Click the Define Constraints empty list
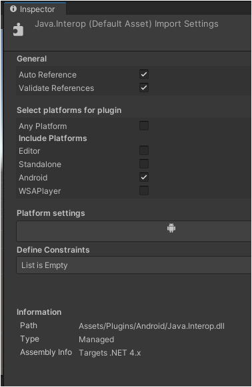Image resolution: width=252 pixels, height=387 pixels. coord(134,265)
